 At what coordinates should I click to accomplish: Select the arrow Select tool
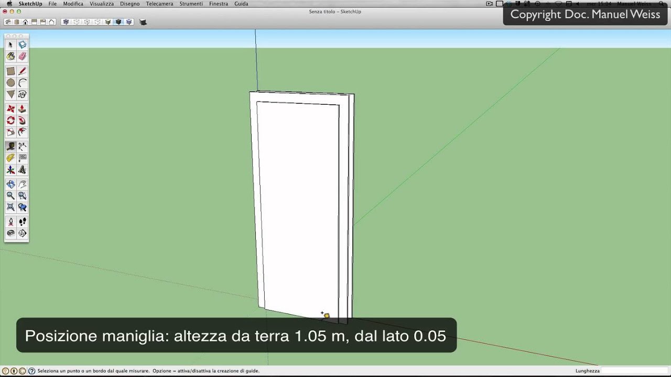pos(10,45)
